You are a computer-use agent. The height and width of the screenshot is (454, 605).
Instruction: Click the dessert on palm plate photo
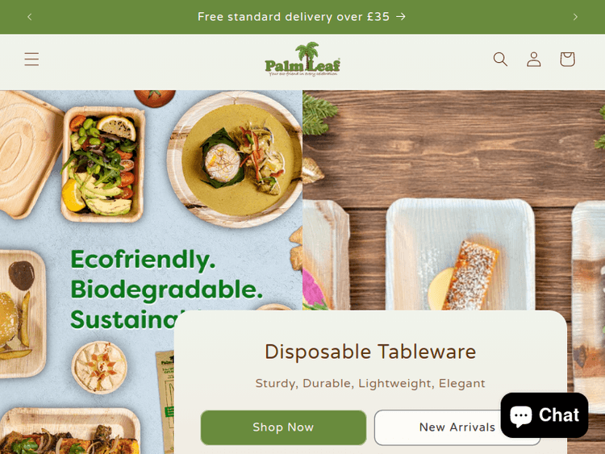coord(461,255)
